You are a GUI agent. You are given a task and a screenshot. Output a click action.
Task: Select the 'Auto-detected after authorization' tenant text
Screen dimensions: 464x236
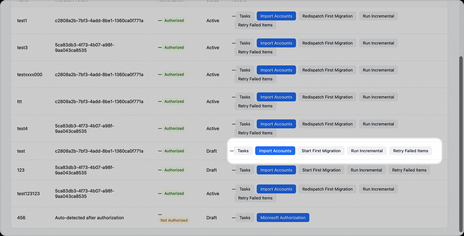coord(89,218)
